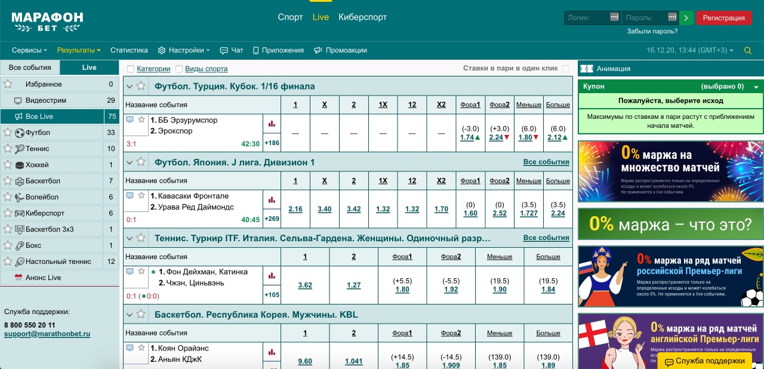Star the Теннис ITF Италия tournament as favorite
Screen dimensions: 764x369
(x=141, y=238)
